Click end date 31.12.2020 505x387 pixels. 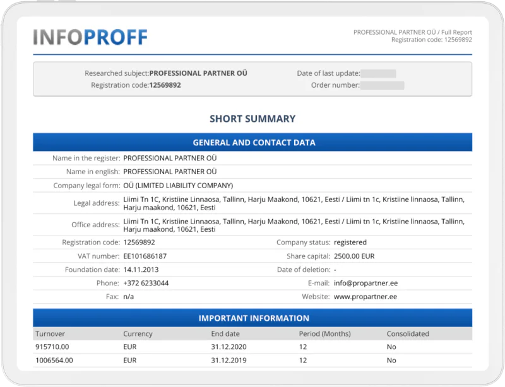click(x=229, y=347)
